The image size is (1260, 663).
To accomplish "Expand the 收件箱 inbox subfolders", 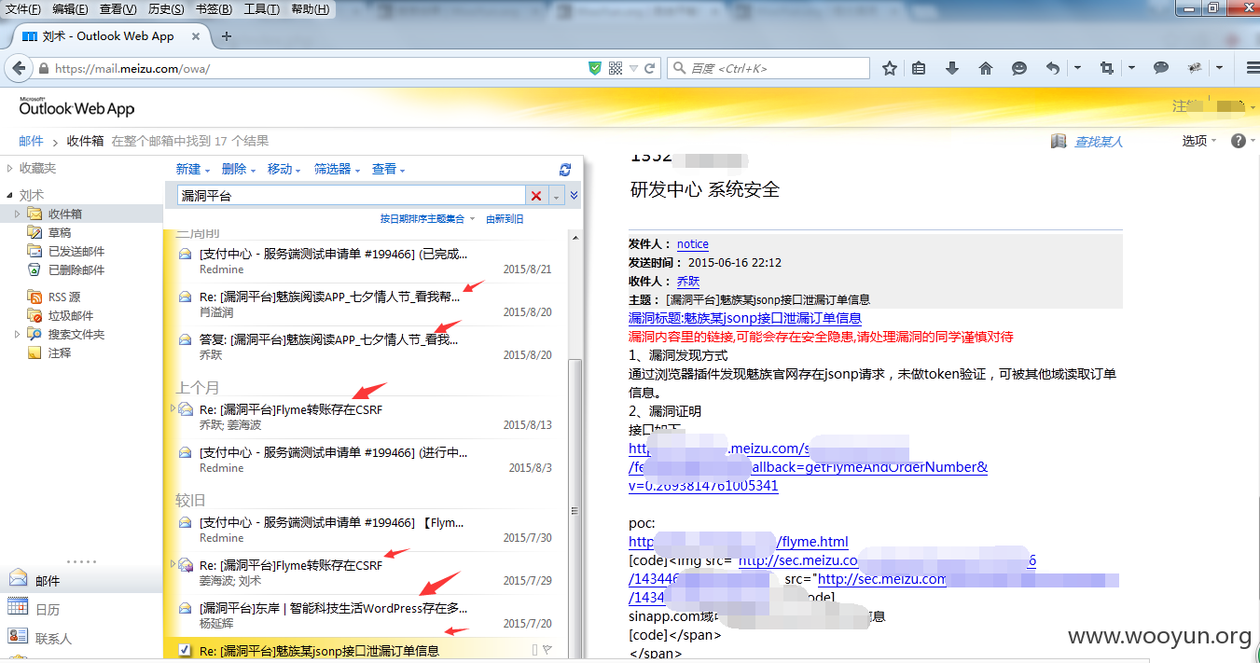I will (17, 214).
